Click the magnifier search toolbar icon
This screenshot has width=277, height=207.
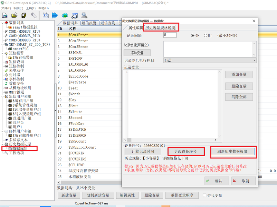84,15
